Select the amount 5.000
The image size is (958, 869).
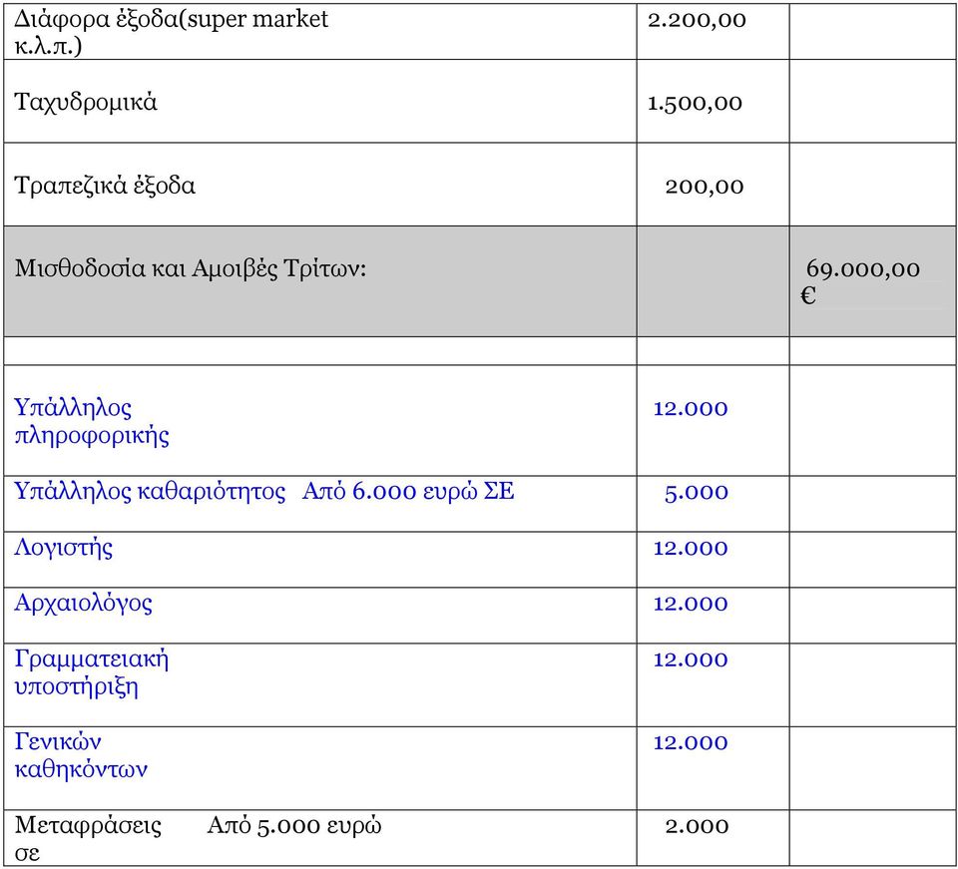tap(697, 492)
